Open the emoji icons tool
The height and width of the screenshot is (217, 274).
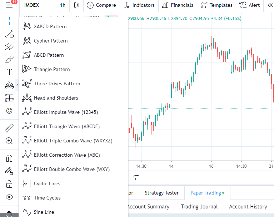(9, 111)
